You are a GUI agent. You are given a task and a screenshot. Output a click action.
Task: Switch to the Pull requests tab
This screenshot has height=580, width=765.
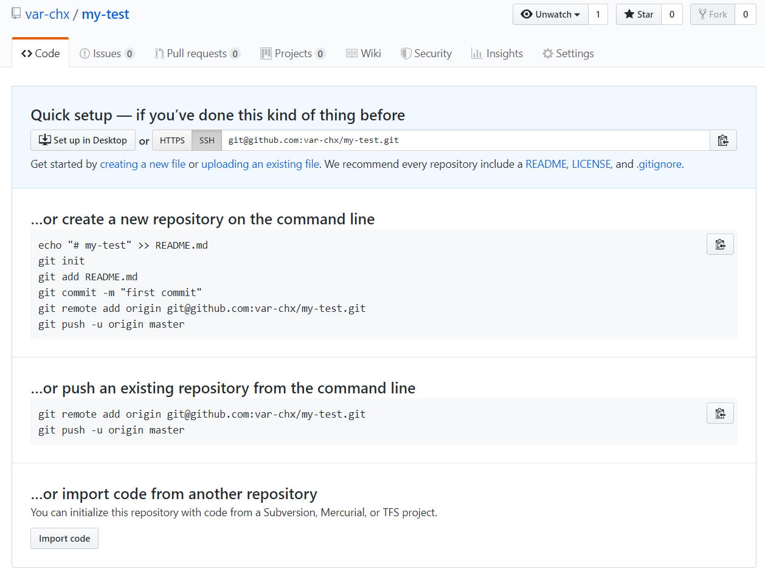point(197,54)
